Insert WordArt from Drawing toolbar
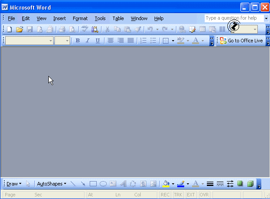 [x=123, y=184]
